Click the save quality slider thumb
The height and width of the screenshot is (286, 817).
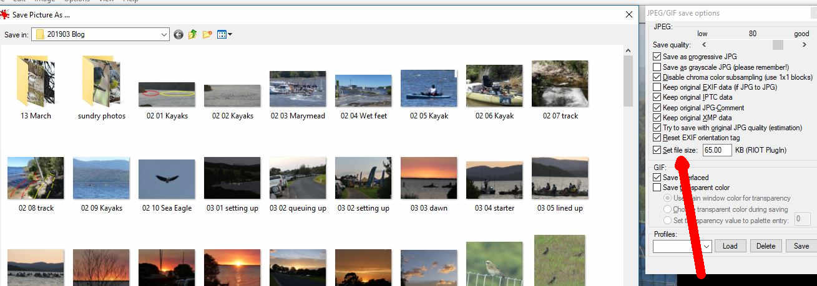(x=777, y=45)
